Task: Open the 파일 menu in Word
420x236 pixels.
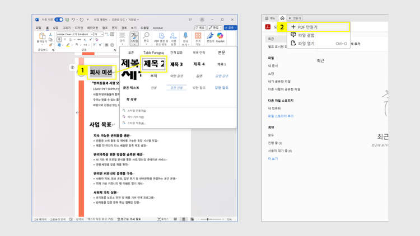Action: [39, 28]
